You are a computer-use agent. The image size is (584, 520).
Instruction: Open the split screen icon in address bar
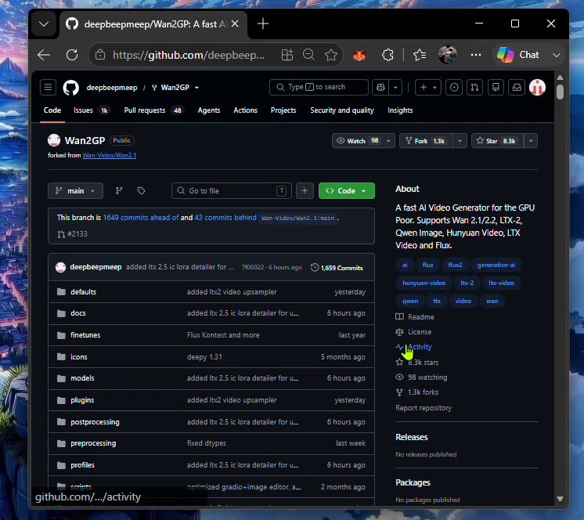pos(287,55)
